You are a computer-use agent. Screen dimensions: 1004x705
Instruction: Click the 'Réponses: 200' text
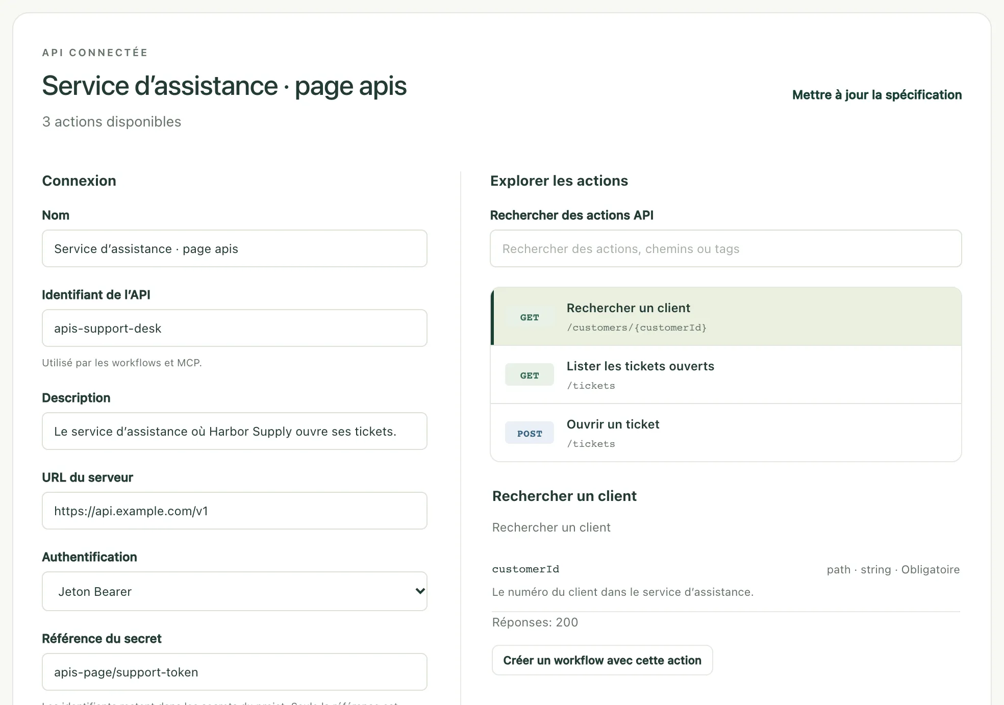click(535, 622)
